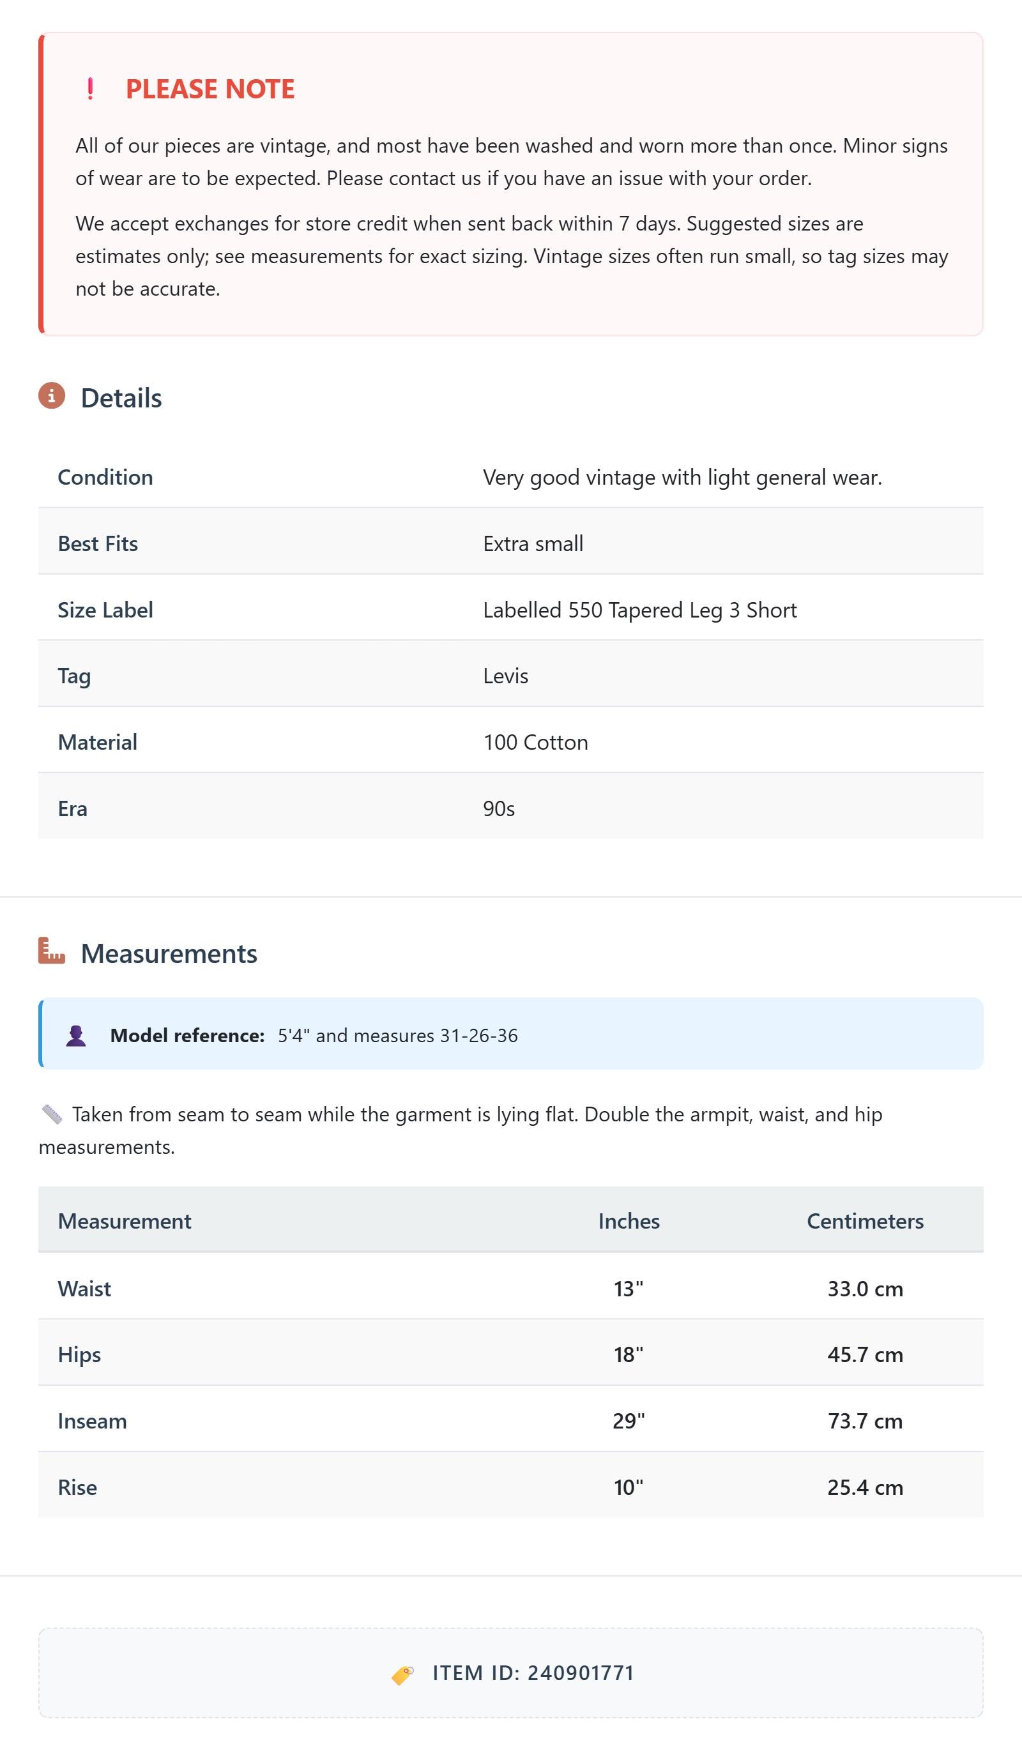Image resolution: width=1022 pixels, height=1751 pixels.
Task: Select the Waist measurement row
Action: pos(511,1289)
